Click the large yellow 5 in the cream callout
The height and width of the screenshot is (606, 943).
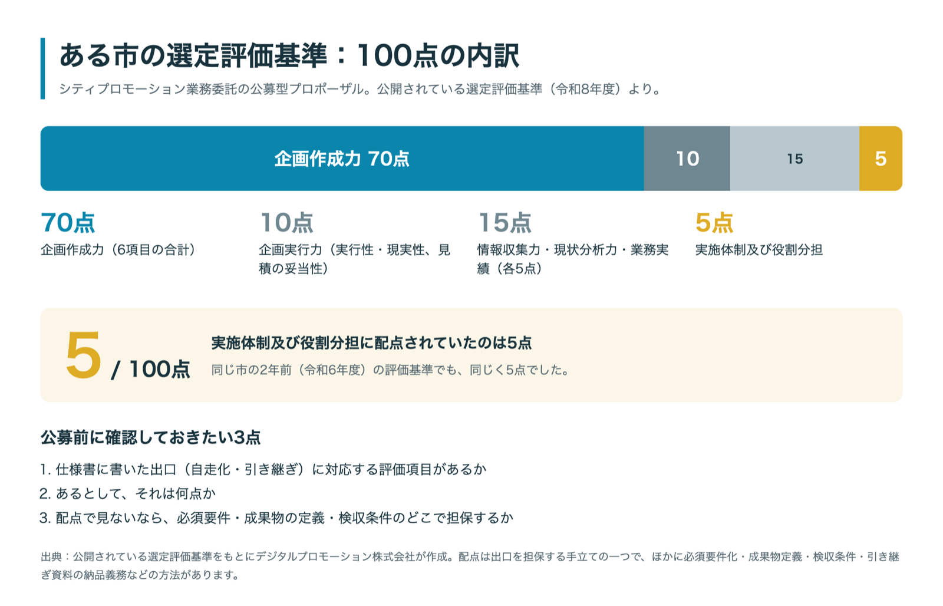coord(83,355)
